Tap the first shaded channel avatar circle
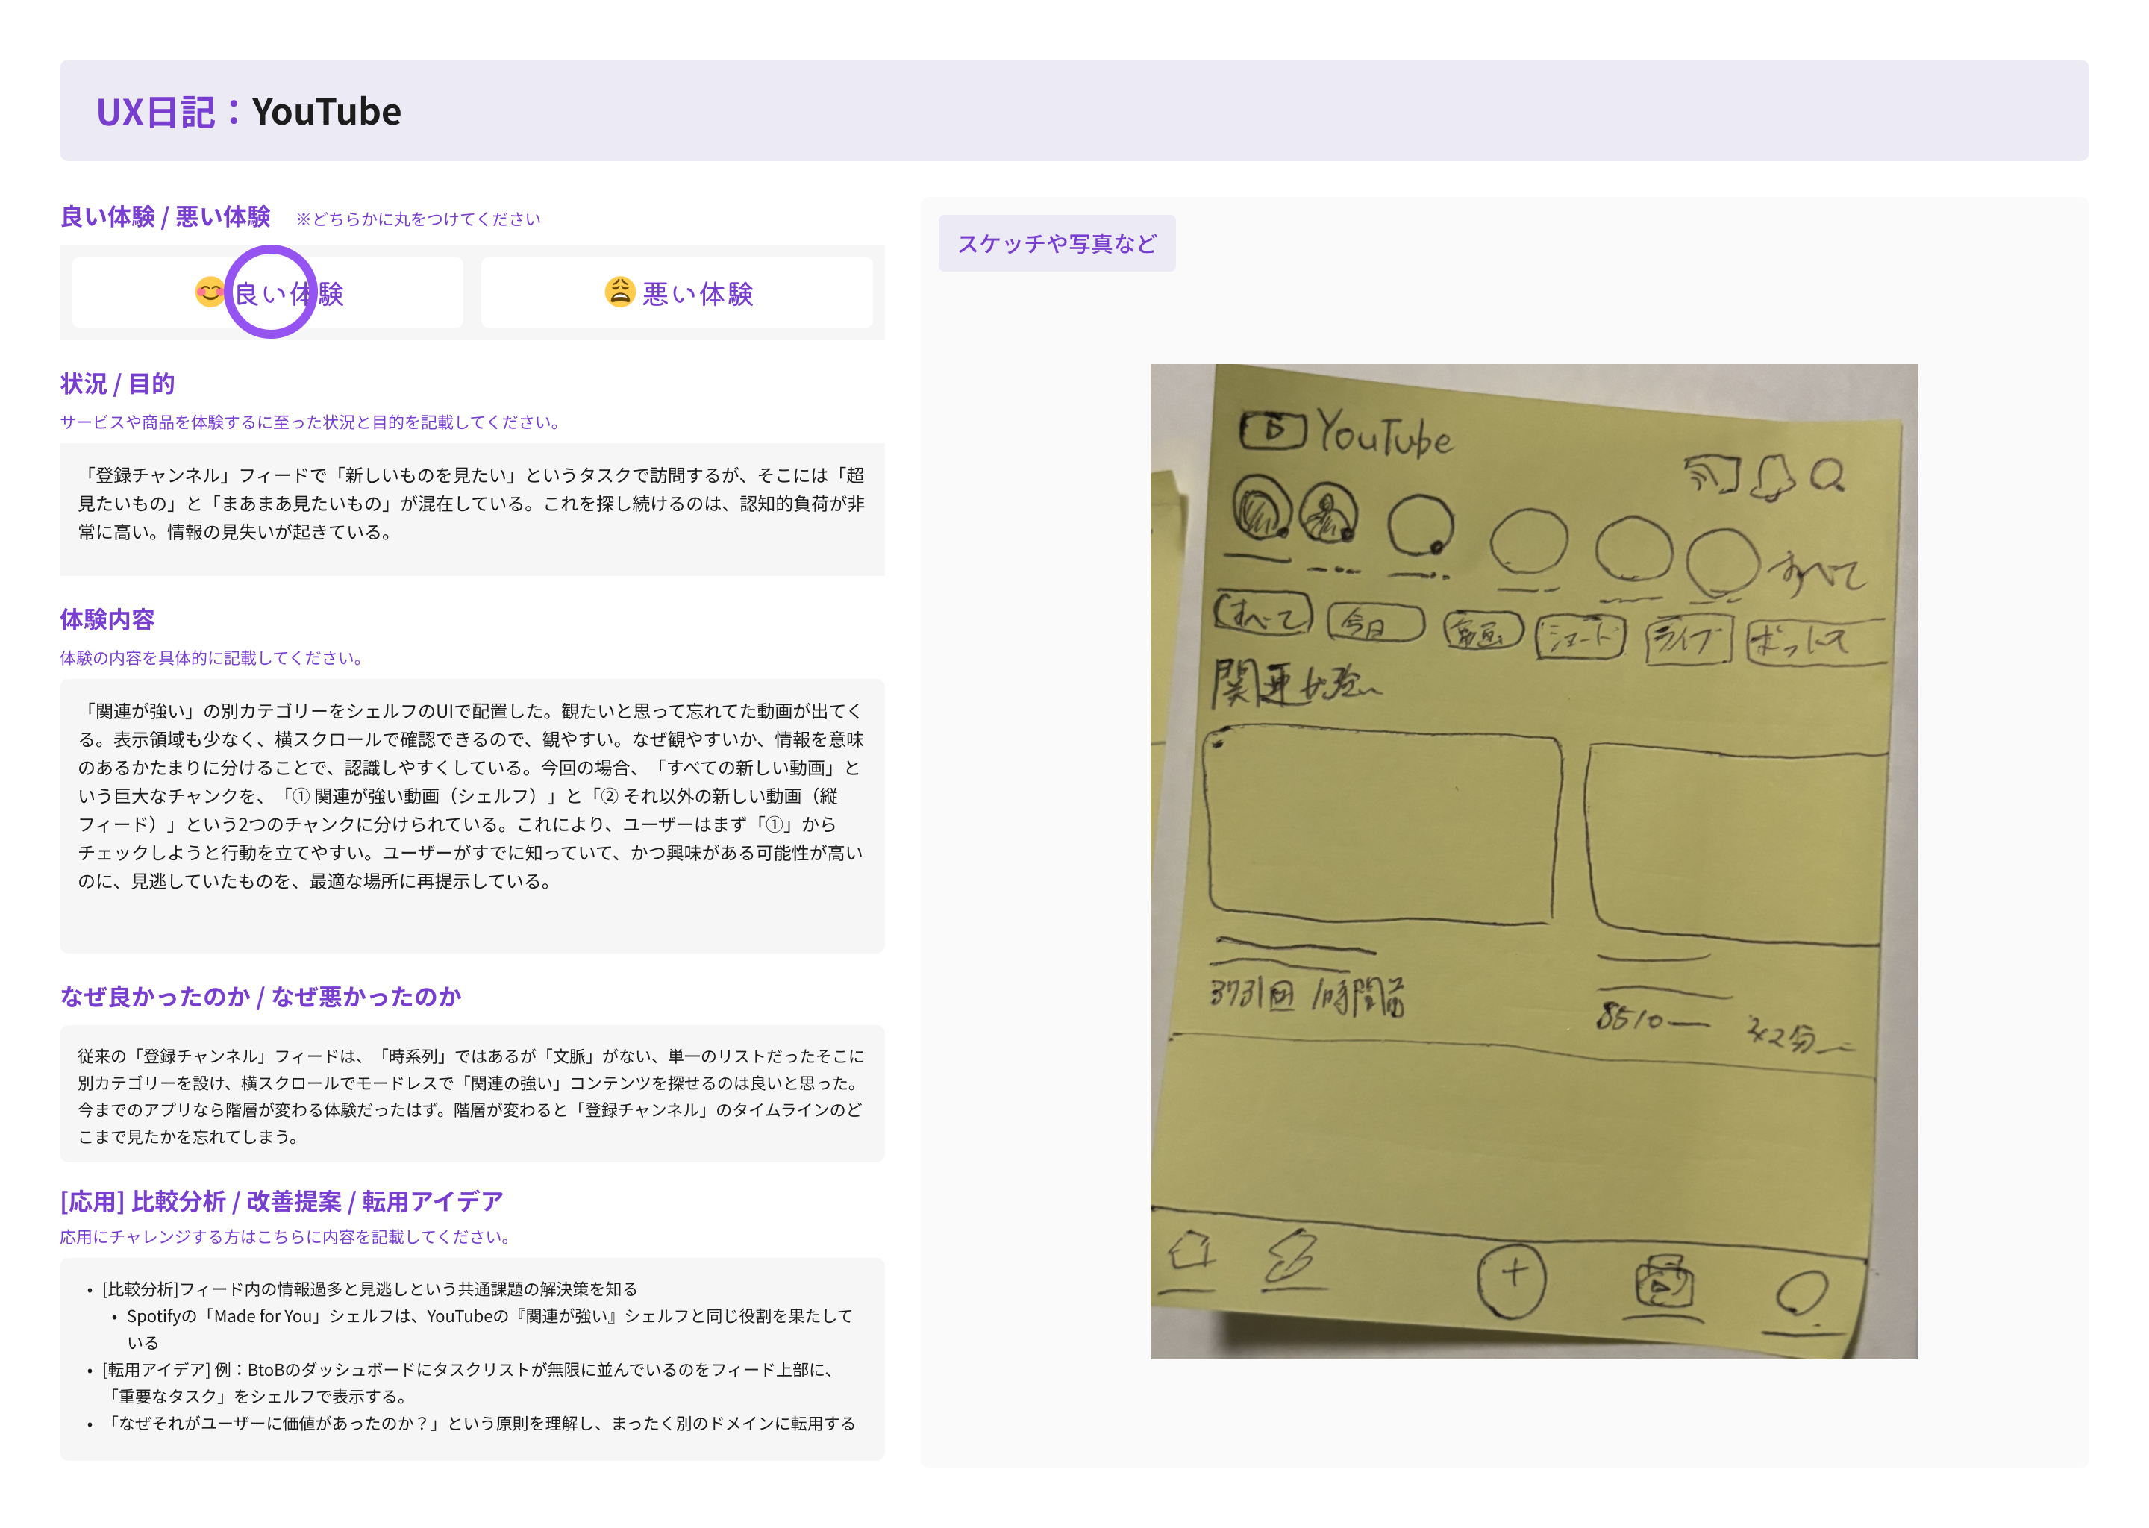 1261,507
